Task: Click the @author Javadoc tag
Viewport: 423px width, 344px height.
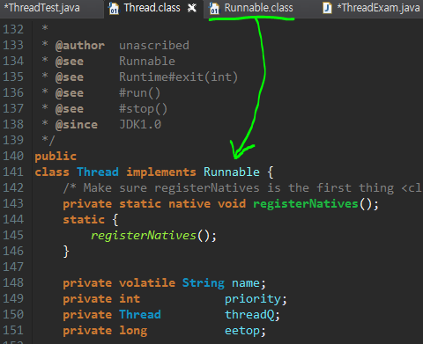Action: (x=80, y=46)
